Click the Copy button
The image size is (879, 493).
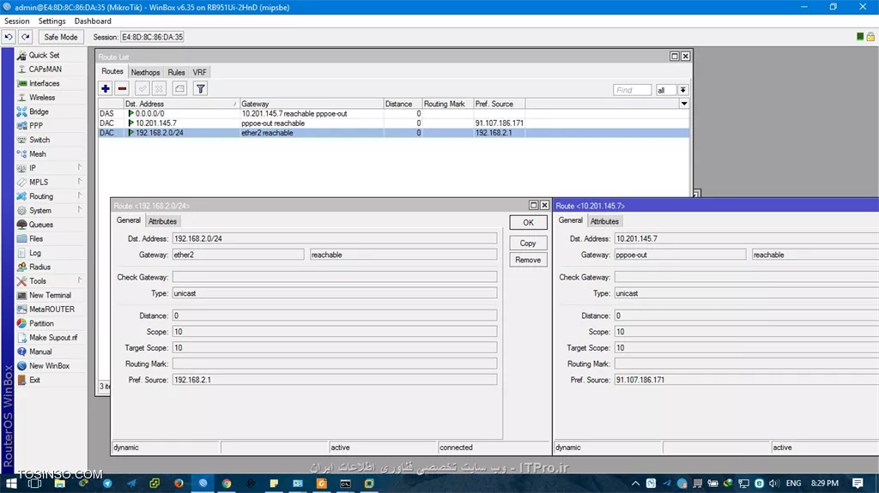tap(528, 243)
